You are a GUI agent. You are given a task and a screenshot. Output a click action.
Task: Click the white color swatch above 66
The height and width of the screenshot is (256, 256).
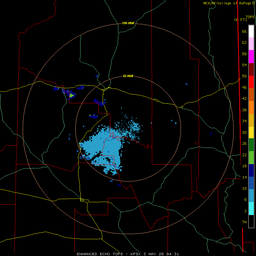click(251, 31)
